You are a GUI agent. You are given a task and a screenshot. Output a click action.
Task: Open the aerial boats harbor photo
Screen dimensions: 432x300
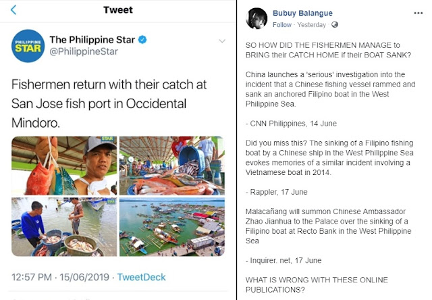pos(171,227)
